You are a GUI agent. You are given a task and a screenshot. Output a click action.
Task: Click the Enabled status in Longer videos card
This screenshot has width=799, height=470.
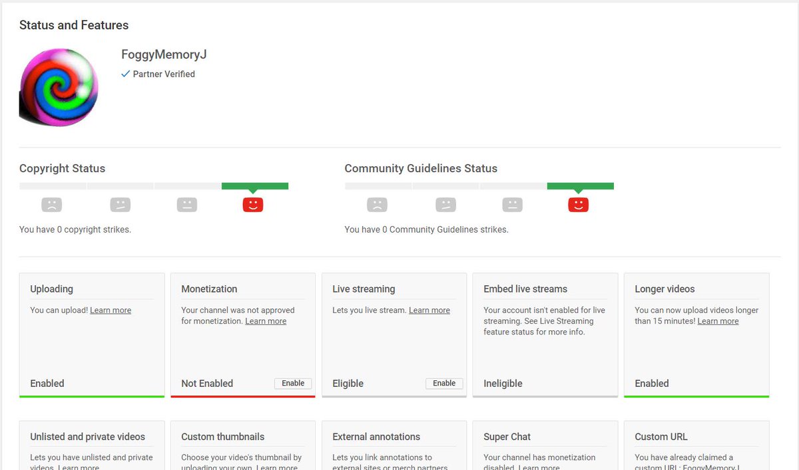[652, 384]
